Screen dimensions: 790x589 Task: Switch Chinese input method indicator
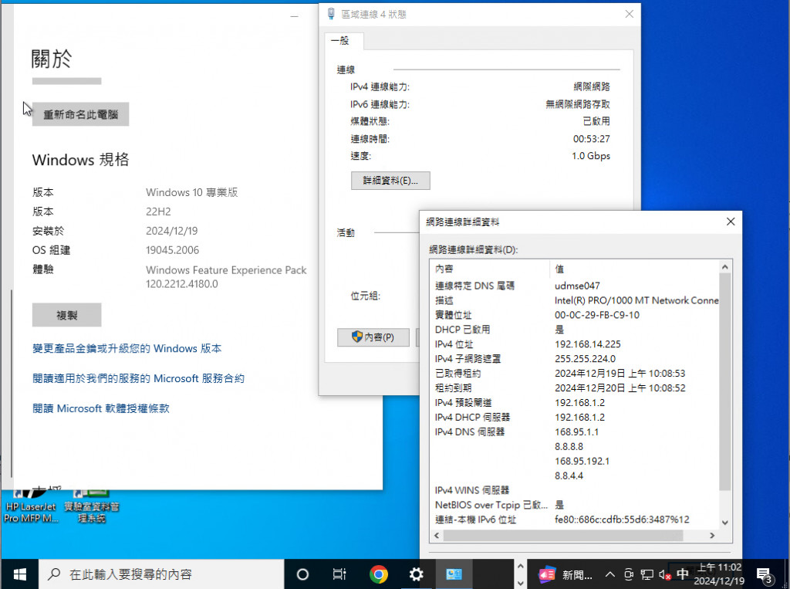683,574
